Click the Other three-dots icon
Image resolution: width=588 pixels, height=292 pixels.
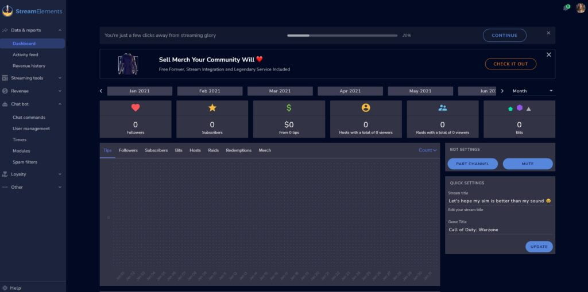[x=5, y=187]
